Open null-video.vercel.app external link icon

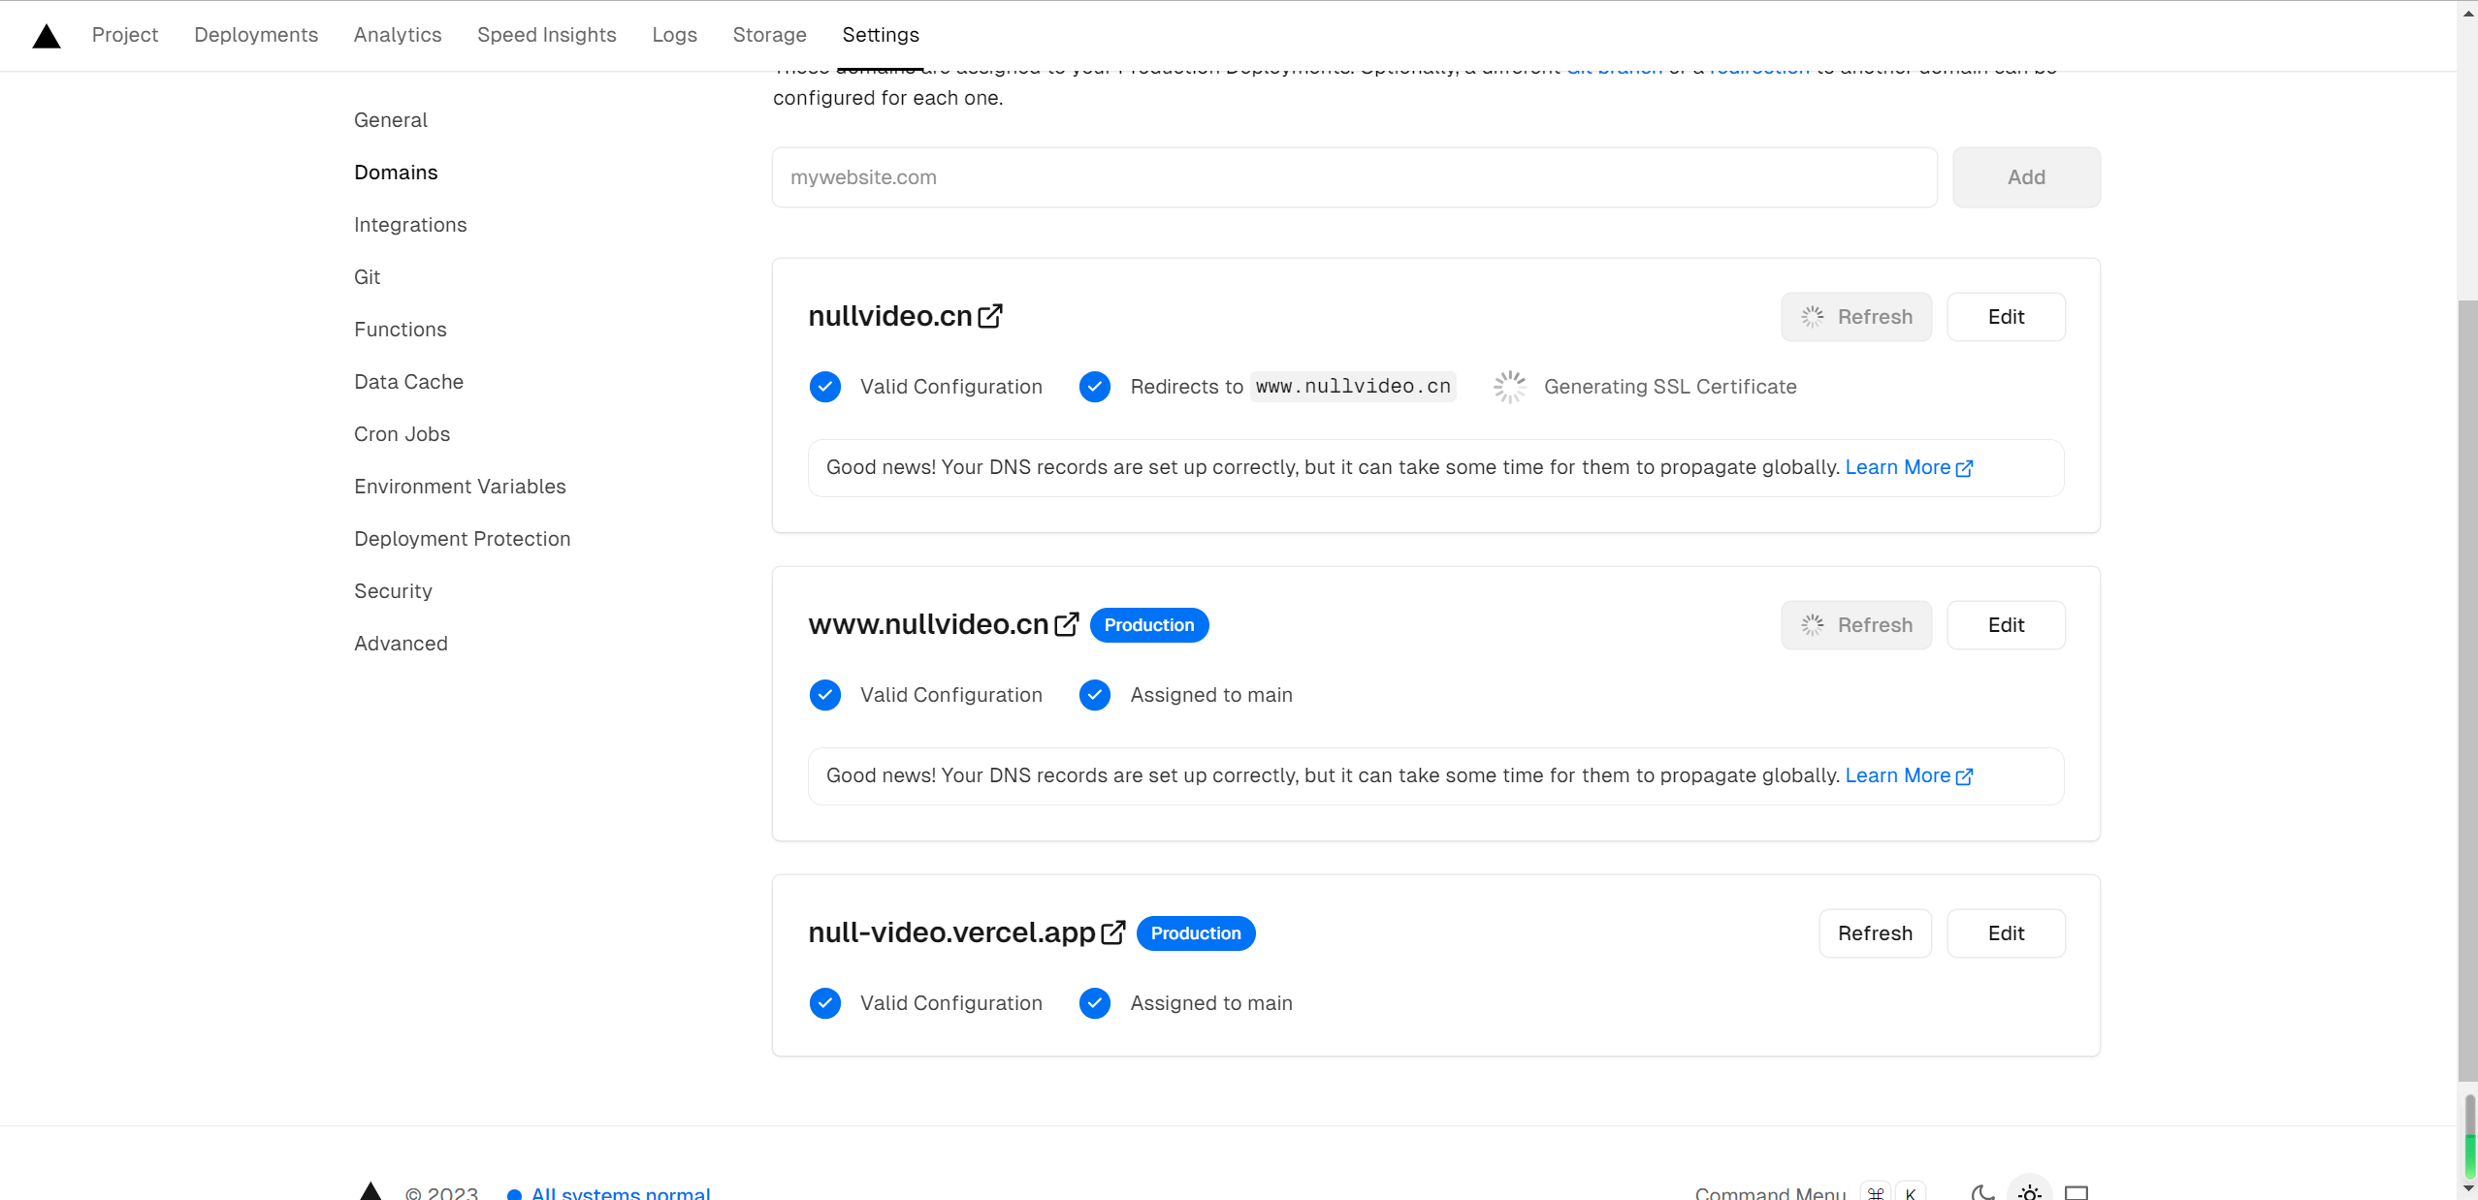[x=1113, y=932]
